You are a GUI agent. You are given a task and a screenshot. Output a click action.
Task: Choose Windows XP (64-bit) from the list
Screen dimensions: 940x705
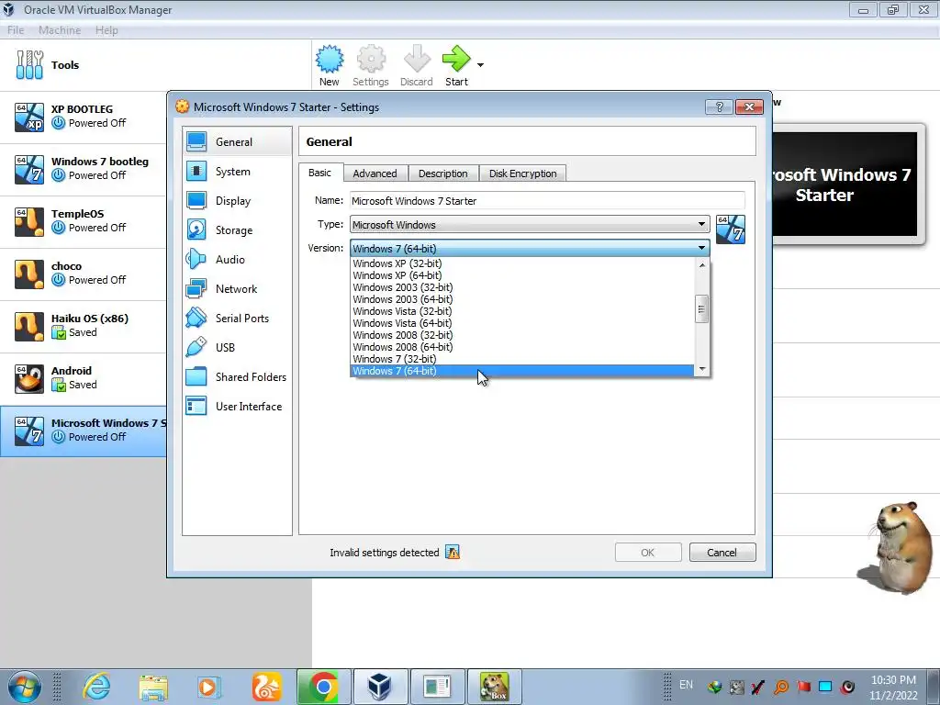click(x=521, y=275)
